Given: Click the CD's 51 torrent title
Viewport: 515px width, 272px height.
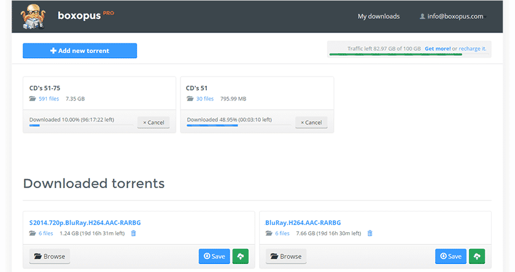Looking at the screenshot, I should 197,88.
